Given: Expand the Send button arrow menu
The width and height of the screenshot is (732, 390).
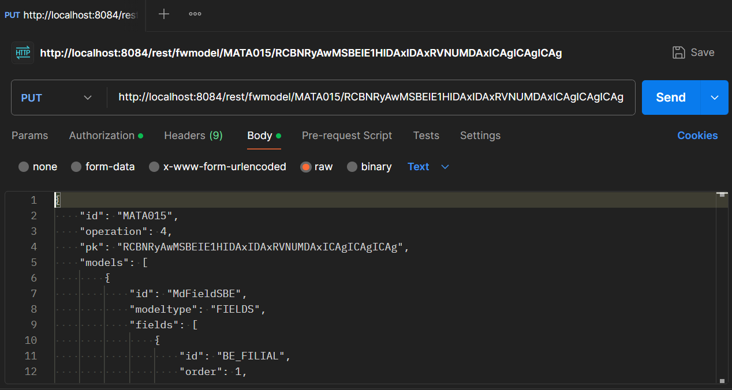Looking at the screenshot, I should [715, 97].
